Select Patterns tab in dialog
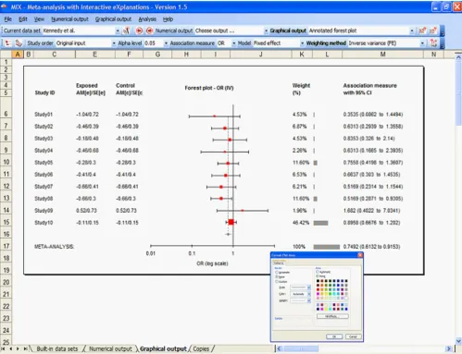This screenshot has width=462, height=354. [x=279, y=263]
